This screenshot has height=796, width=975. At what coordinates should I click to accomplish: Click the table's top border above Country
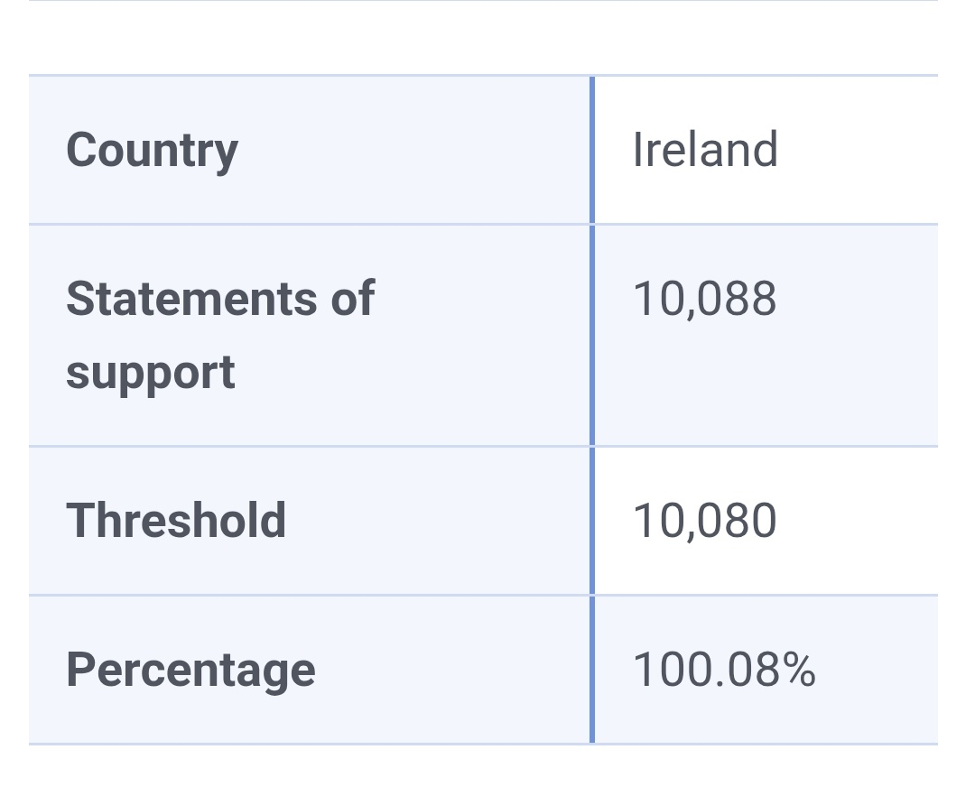coord(307,76)
